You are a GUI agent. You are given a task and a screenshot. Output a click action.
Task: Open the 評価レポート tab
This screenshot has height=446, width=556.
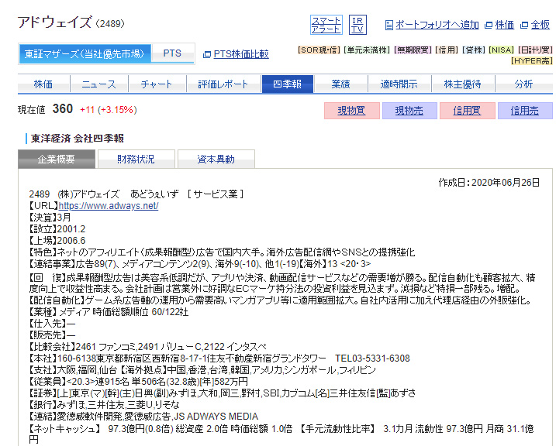[223, 84]
